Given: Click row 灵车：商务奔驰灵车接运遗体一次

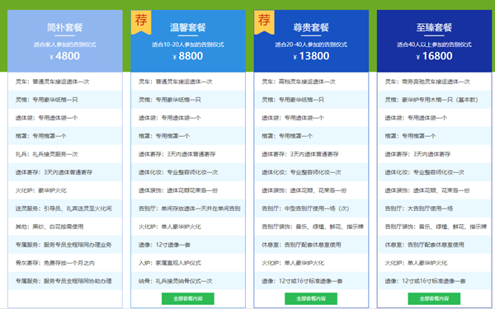Looking at the screenshot, I should coord(435,82).
